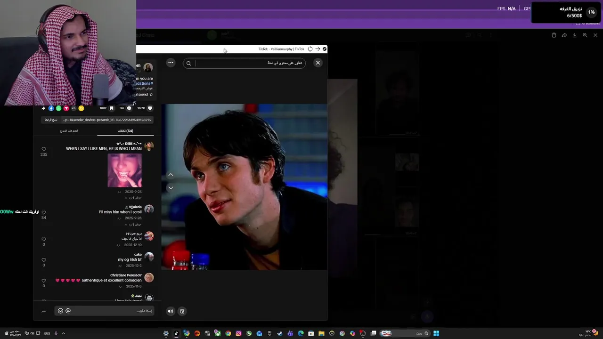Like the video with heart icon 10.7K
603x339 pixels.
pyautogui.click(x=150, y=108)
